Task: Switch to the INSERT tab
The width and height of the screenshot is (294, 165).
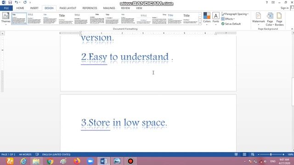Action: (x=34, y=8)
